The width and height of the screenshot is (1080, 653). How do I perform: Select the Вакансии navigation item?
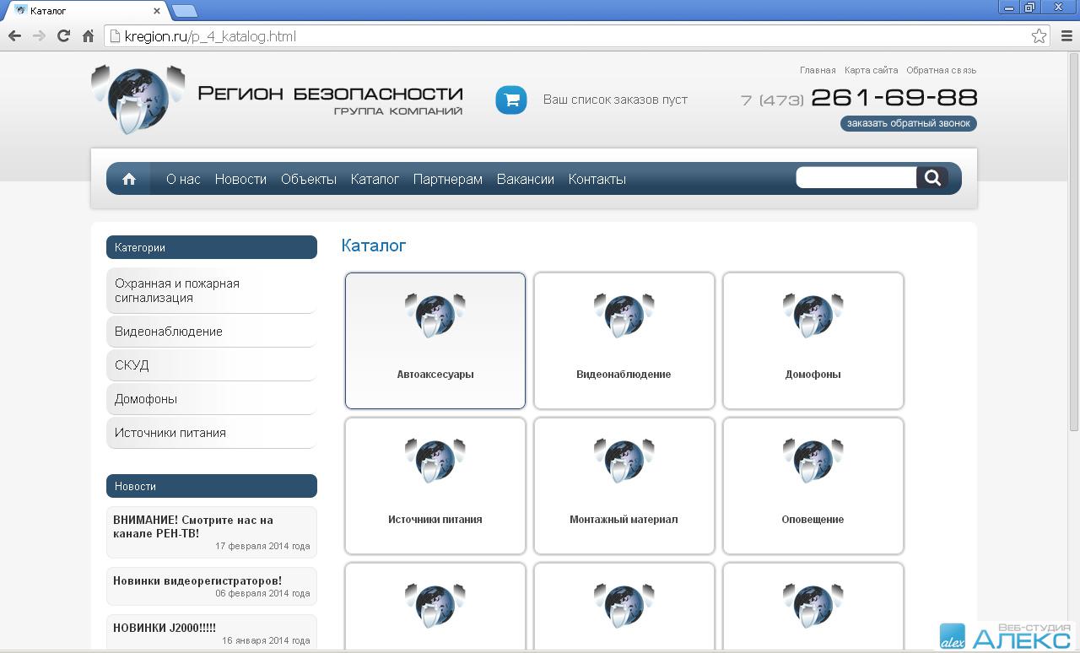point(525,179)
